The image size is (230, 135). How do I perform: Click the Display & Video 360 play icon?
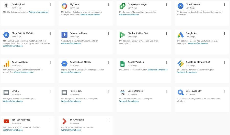122,35
